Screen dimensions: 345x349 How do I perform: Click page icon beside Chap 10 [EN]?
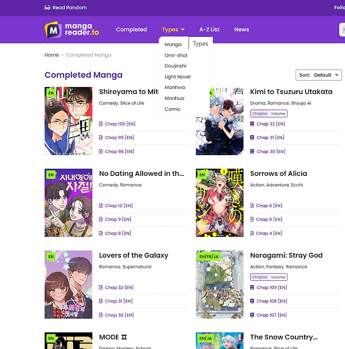point(101,206)
